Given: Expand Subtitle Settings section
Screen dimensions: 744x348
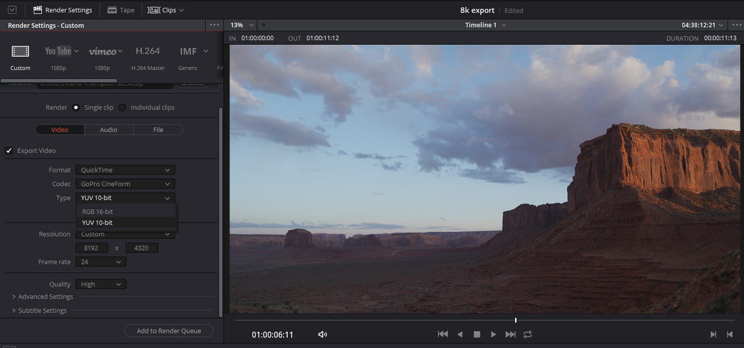Looking at the screenshot, I should coord(39,311).
